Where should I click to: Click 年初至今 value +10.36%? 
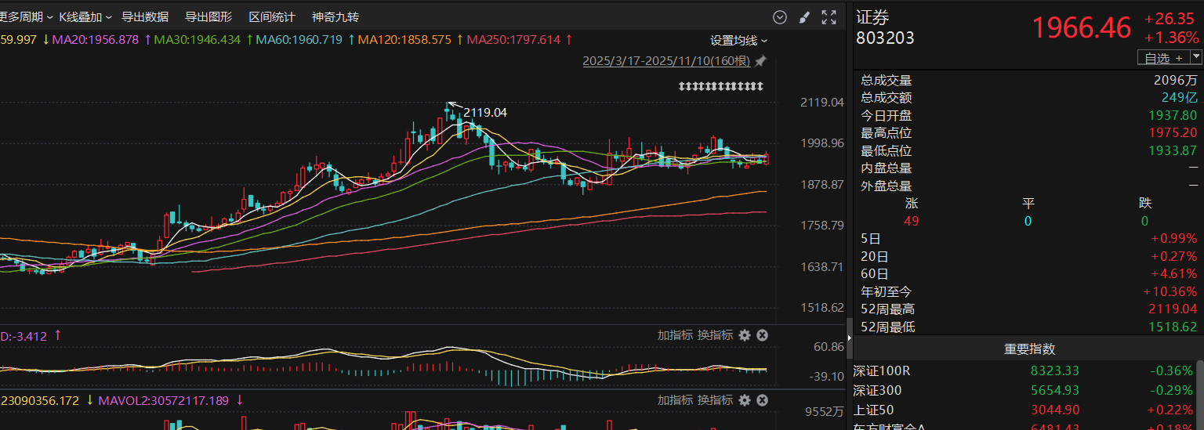pyautogui.click(x=1171, y=291)
